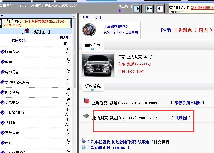The height and width of the screenshot is (153, 214).
Task: Click 包含51个车型，点击查看 link
Action: (121, 32)
